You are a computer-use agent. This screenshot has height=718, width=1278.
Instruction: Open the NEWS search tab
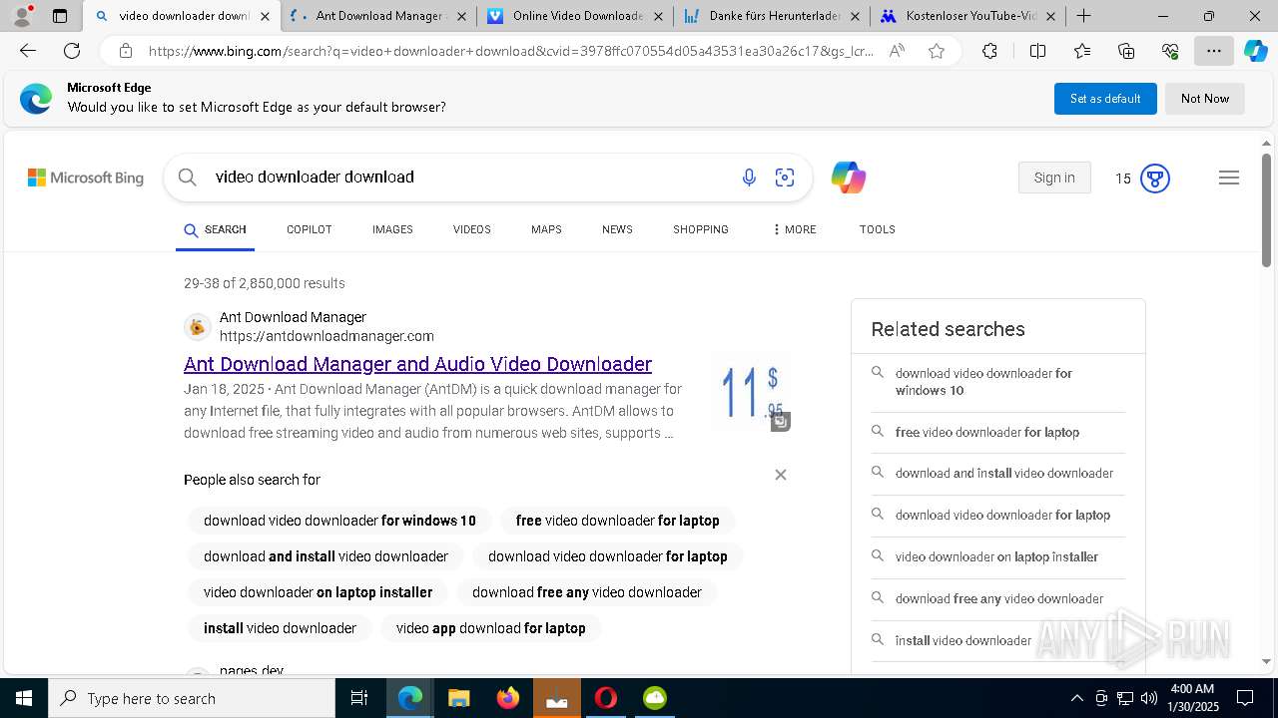click(x=617, y=229)
